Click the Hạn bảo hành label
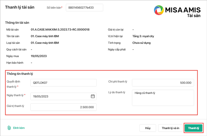The image size is (207, 136). 15,63
